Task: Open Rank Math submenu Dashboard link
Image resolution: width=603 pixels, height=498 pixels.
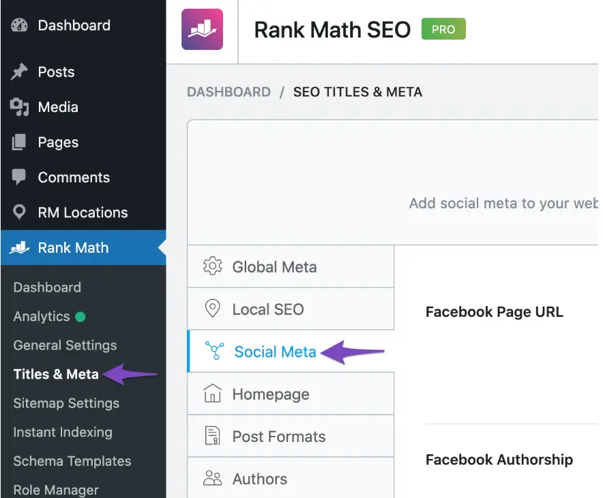Action: tap(47, 288)
